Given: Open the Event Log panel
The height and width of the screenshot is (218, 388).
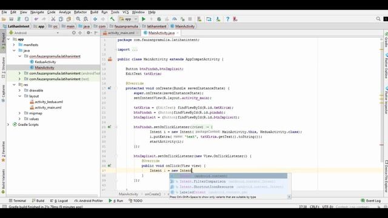Looking at the screenshot, I should click(370, 200).
